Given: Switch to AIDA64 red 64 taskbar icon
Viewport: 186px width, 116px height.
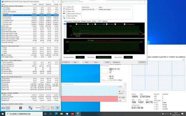Looking at the screenshot, I should (72, 114).
